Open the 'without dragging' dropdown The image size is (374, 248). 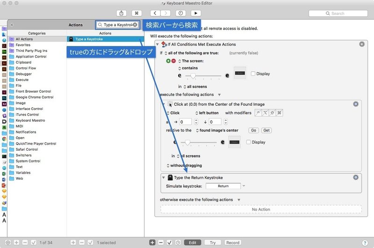click(184, 166)
